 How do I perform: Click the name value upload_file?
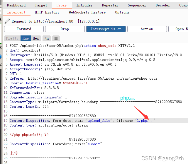pos(99,121)
